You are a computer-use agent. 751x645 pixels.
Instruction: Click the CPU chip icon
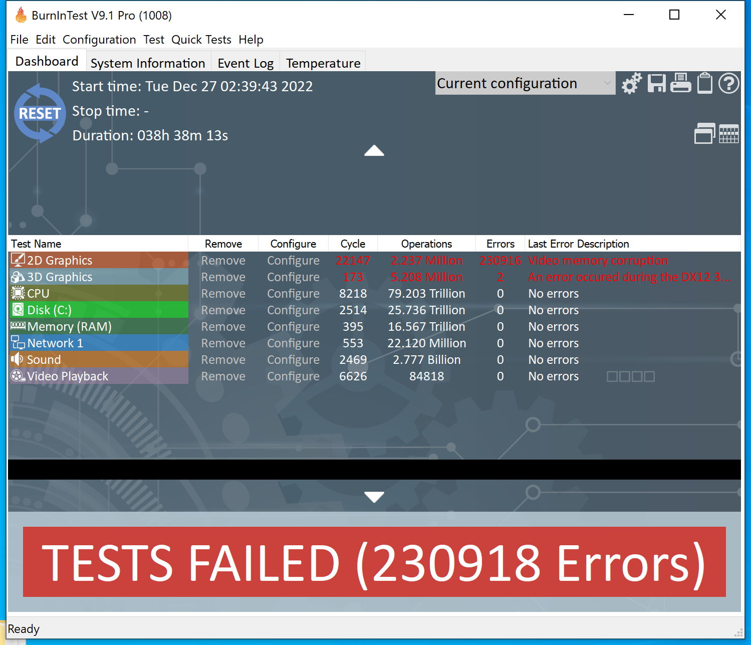(18, 293)
